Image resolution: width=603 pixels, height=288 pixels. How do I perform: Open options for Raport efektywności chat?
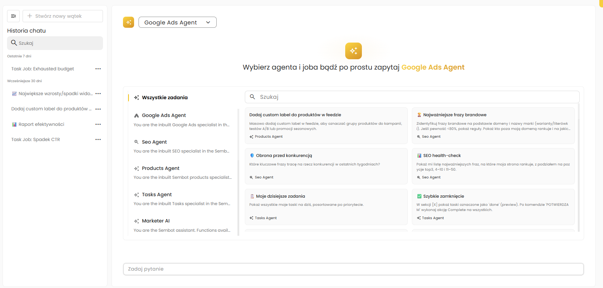(x=98, y=124)
